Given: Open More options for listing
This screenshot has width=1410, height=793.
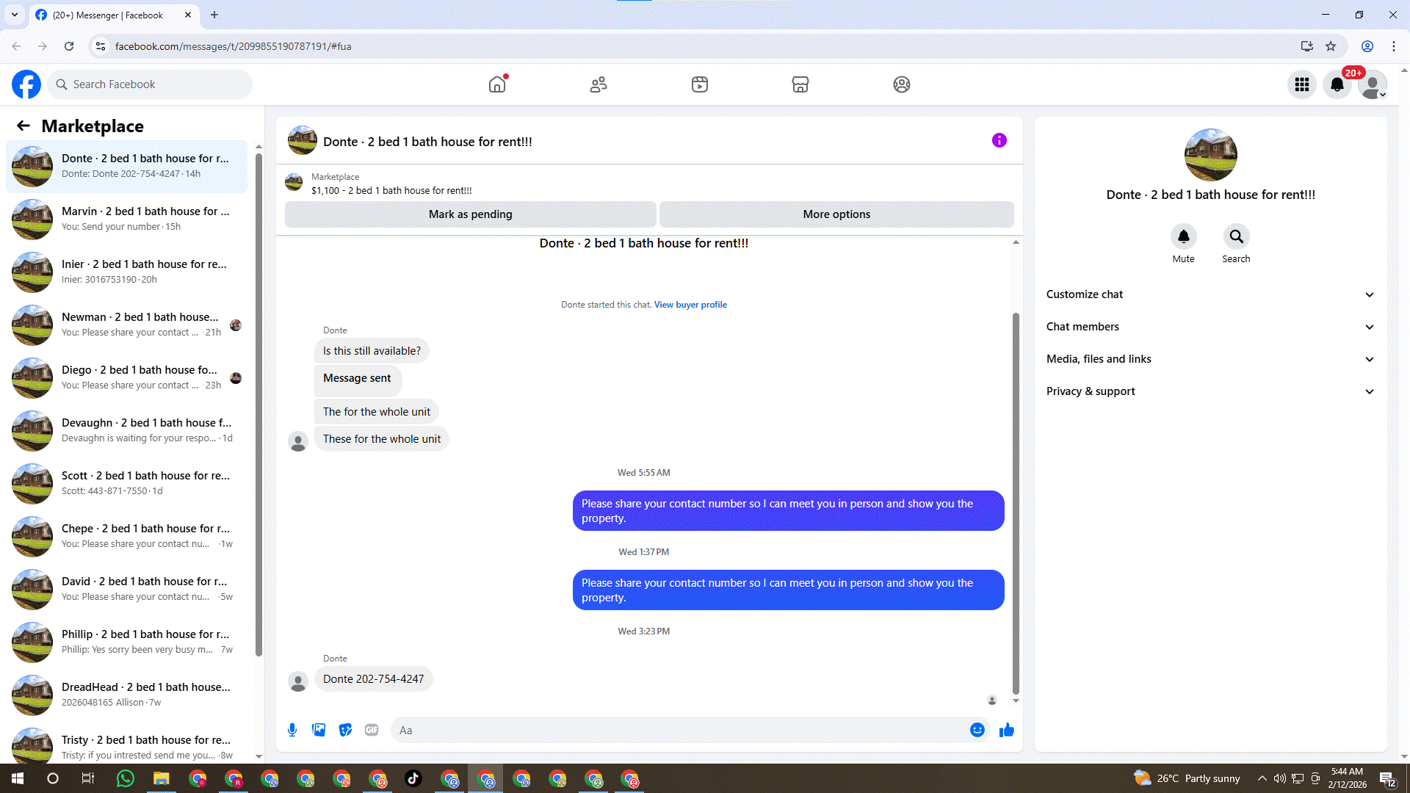Looking at the screenshot, I should [x=836, y=214].
